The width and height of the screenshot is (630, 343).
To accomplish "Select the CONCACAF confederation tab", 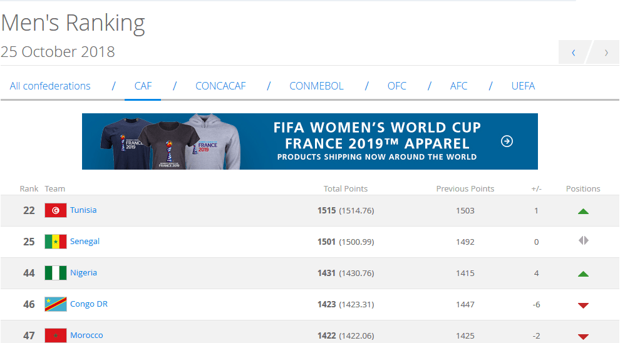I will click(x=220, y=86).
